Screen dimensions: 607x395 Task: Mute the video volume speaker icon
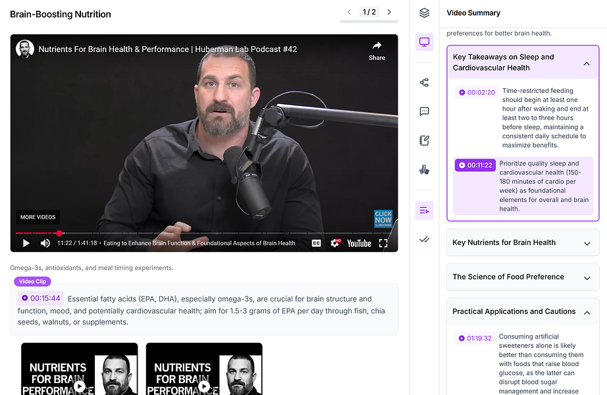coord(45,243)
